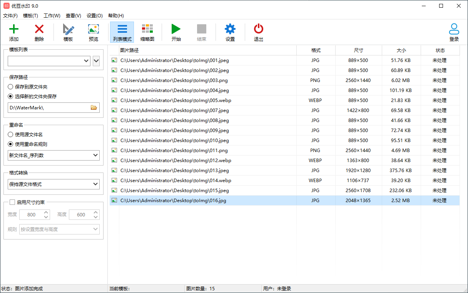Click the 图片路径 column header
Image resolution: width=468 pixels, height=293 pixels.
208,50
